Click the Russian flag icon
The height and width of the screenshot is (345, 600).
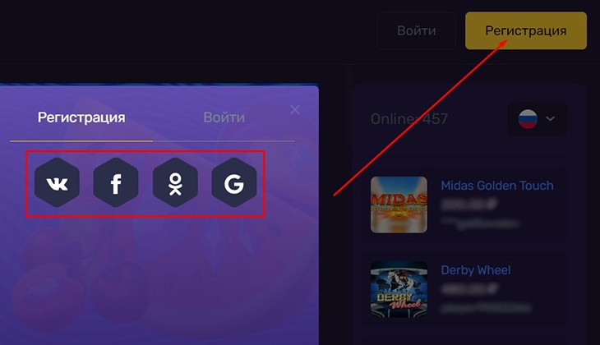pyautogui.click(x=528, y=119)
